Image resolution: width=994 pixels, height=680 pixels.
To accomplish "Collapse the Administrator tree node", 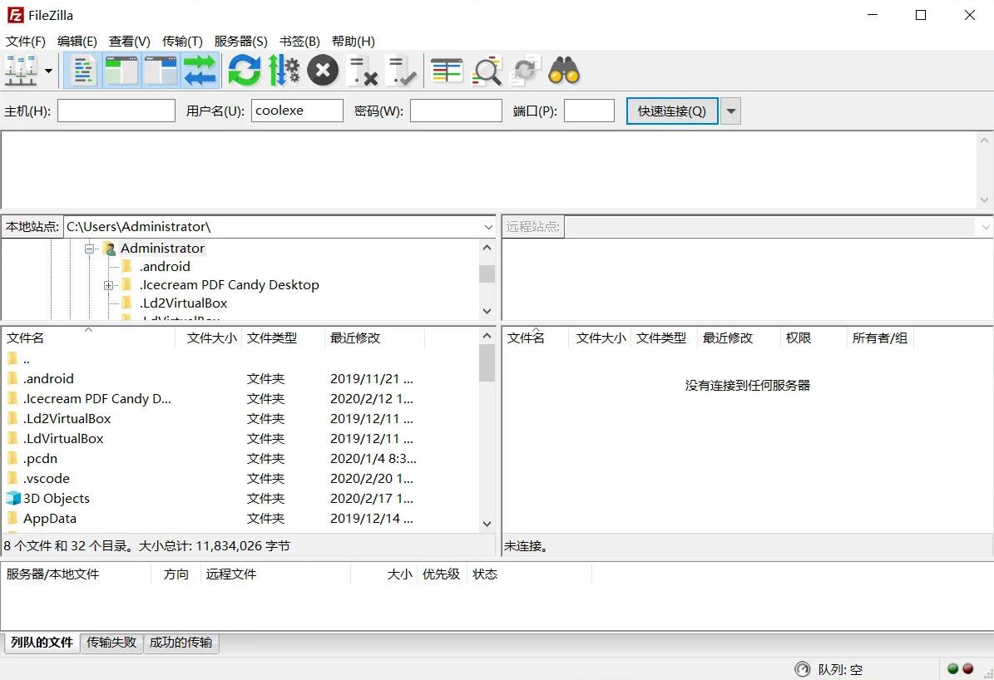I will coord(89,249).
